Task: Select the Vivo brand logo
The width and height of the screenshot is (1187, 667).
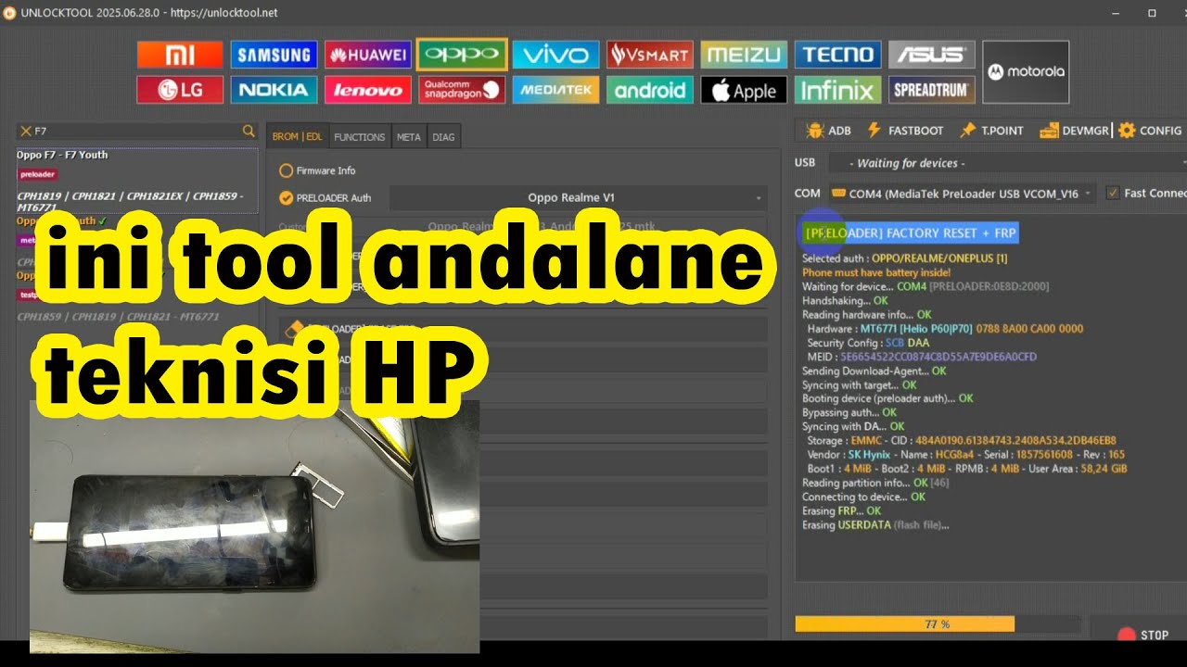Action: tap(555, 55)
